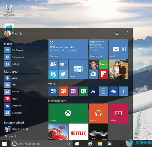Open the messaging tile showing 5

click(x=63, y=64)
